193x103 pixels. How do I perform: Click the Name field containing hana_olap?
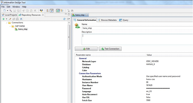(x=137, y=28)
